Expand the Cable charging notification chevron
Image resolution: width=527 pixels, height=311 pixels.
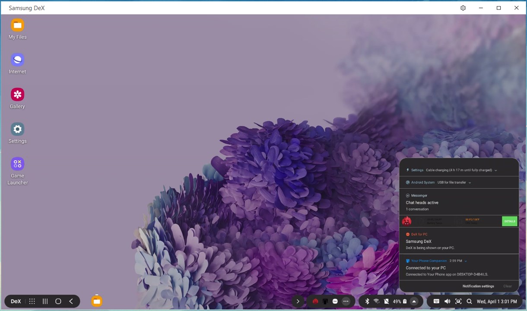(x=495, y=170)
